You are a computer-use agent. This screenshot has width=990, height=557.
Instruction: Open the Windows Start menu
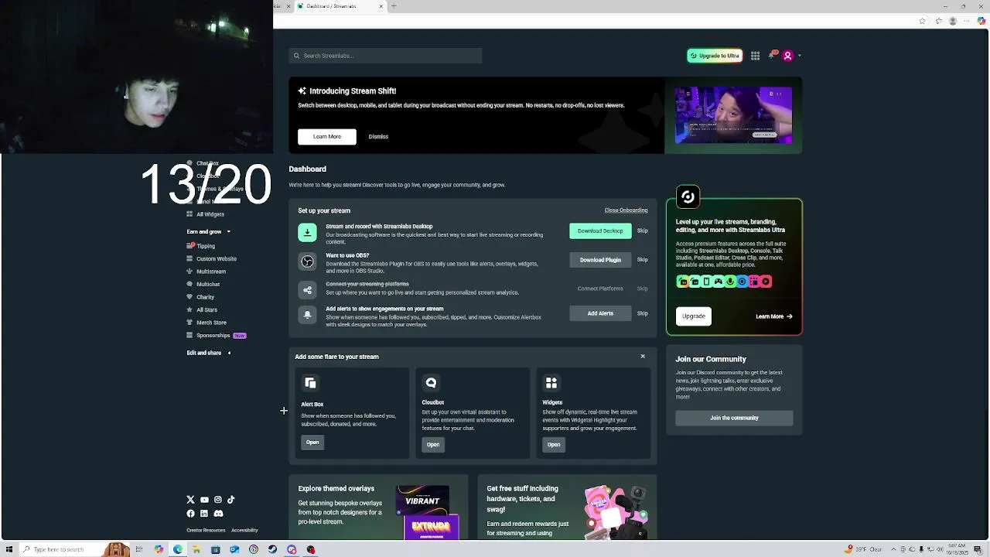pos(9,550)
